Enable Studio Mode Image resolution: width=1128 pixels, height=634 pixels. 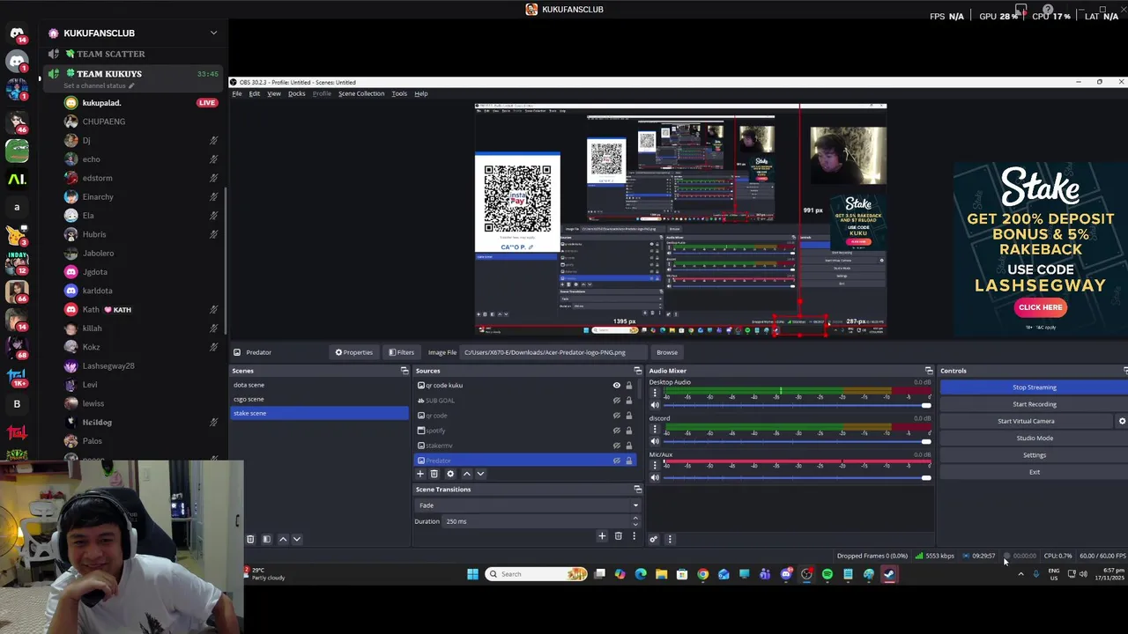pos(1034,438)
